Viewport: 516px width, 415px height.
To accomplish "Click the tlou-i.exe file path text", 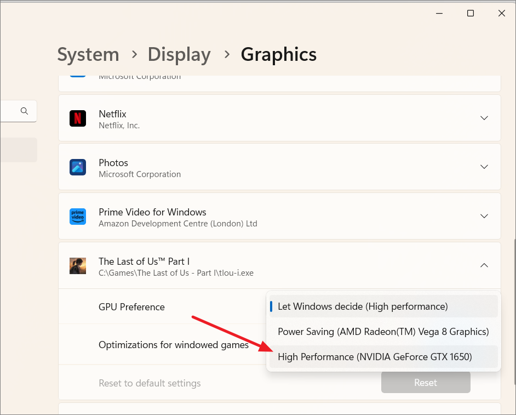I will pyautogui.click(x=176, y=273).
